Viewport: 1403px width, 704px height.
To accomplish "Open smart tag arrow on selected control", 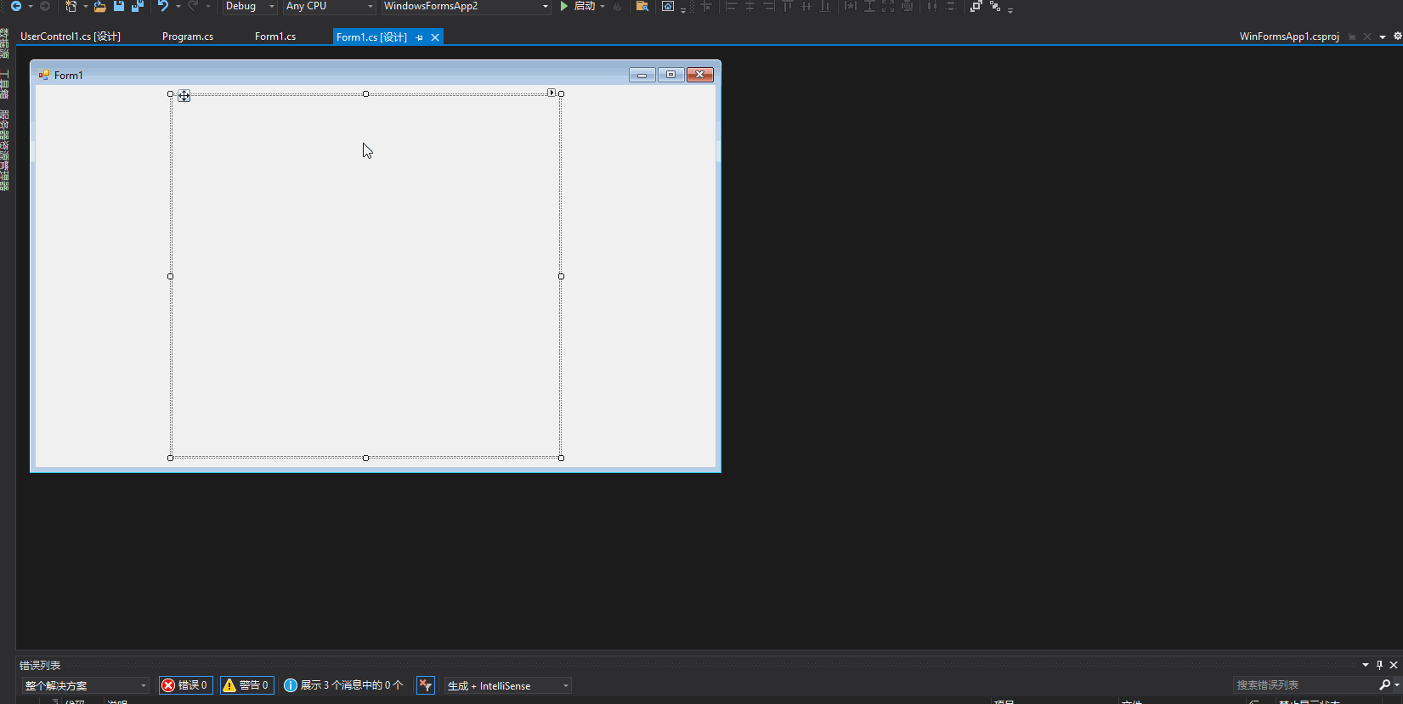I will click(552, 92).
